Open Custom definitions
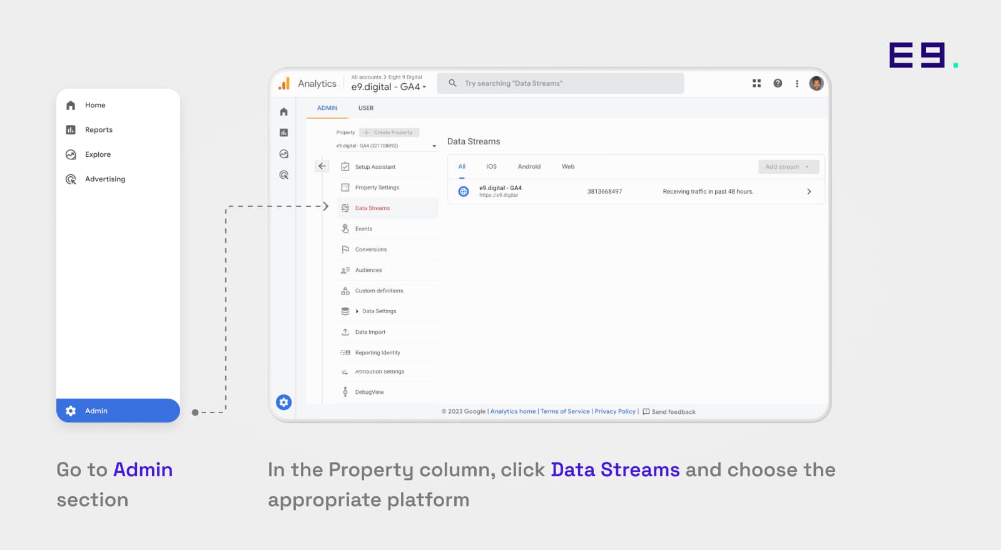1001x550 pixels. point(388,291)
